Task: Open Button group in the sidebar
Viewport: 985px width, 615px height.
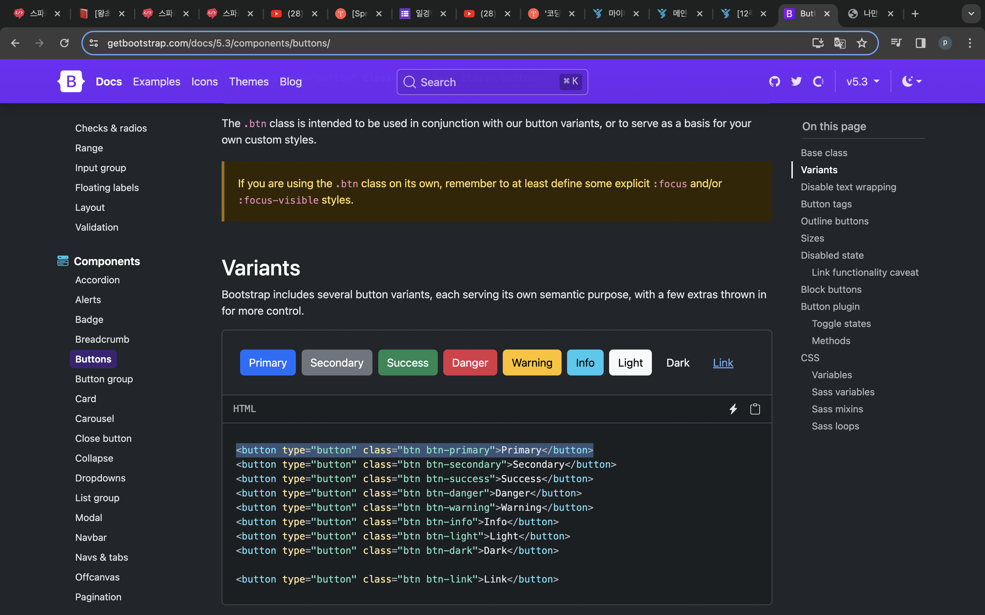Action: 104,379
